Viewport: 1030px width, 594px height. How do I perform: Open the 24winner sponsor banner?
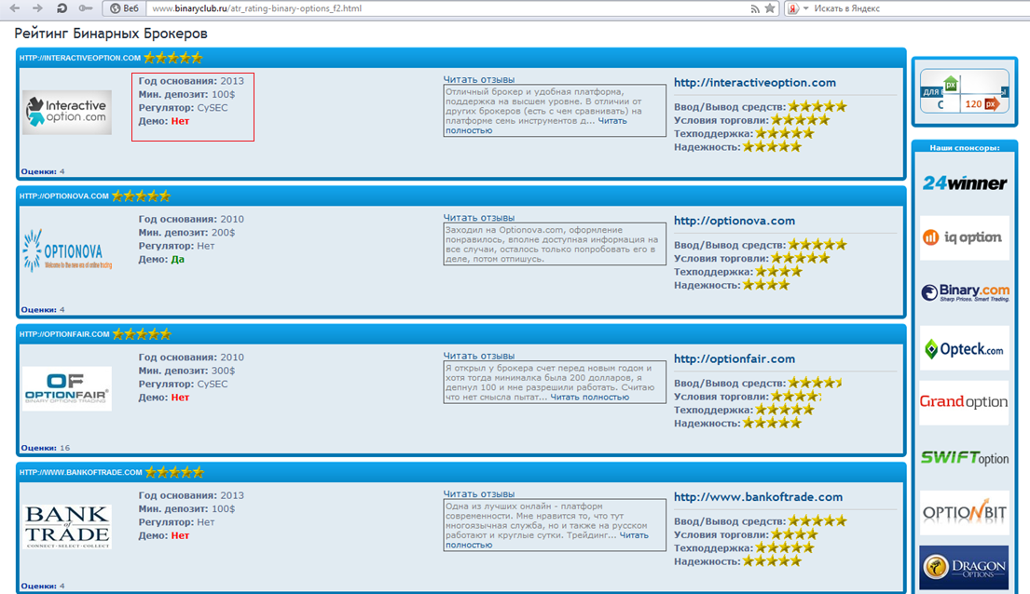[964, 183]
